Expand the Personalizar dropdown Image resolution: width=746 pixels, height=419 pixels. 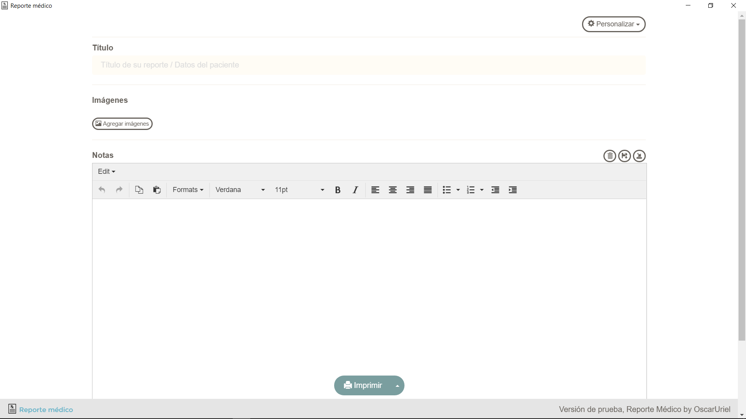[614, 24]
